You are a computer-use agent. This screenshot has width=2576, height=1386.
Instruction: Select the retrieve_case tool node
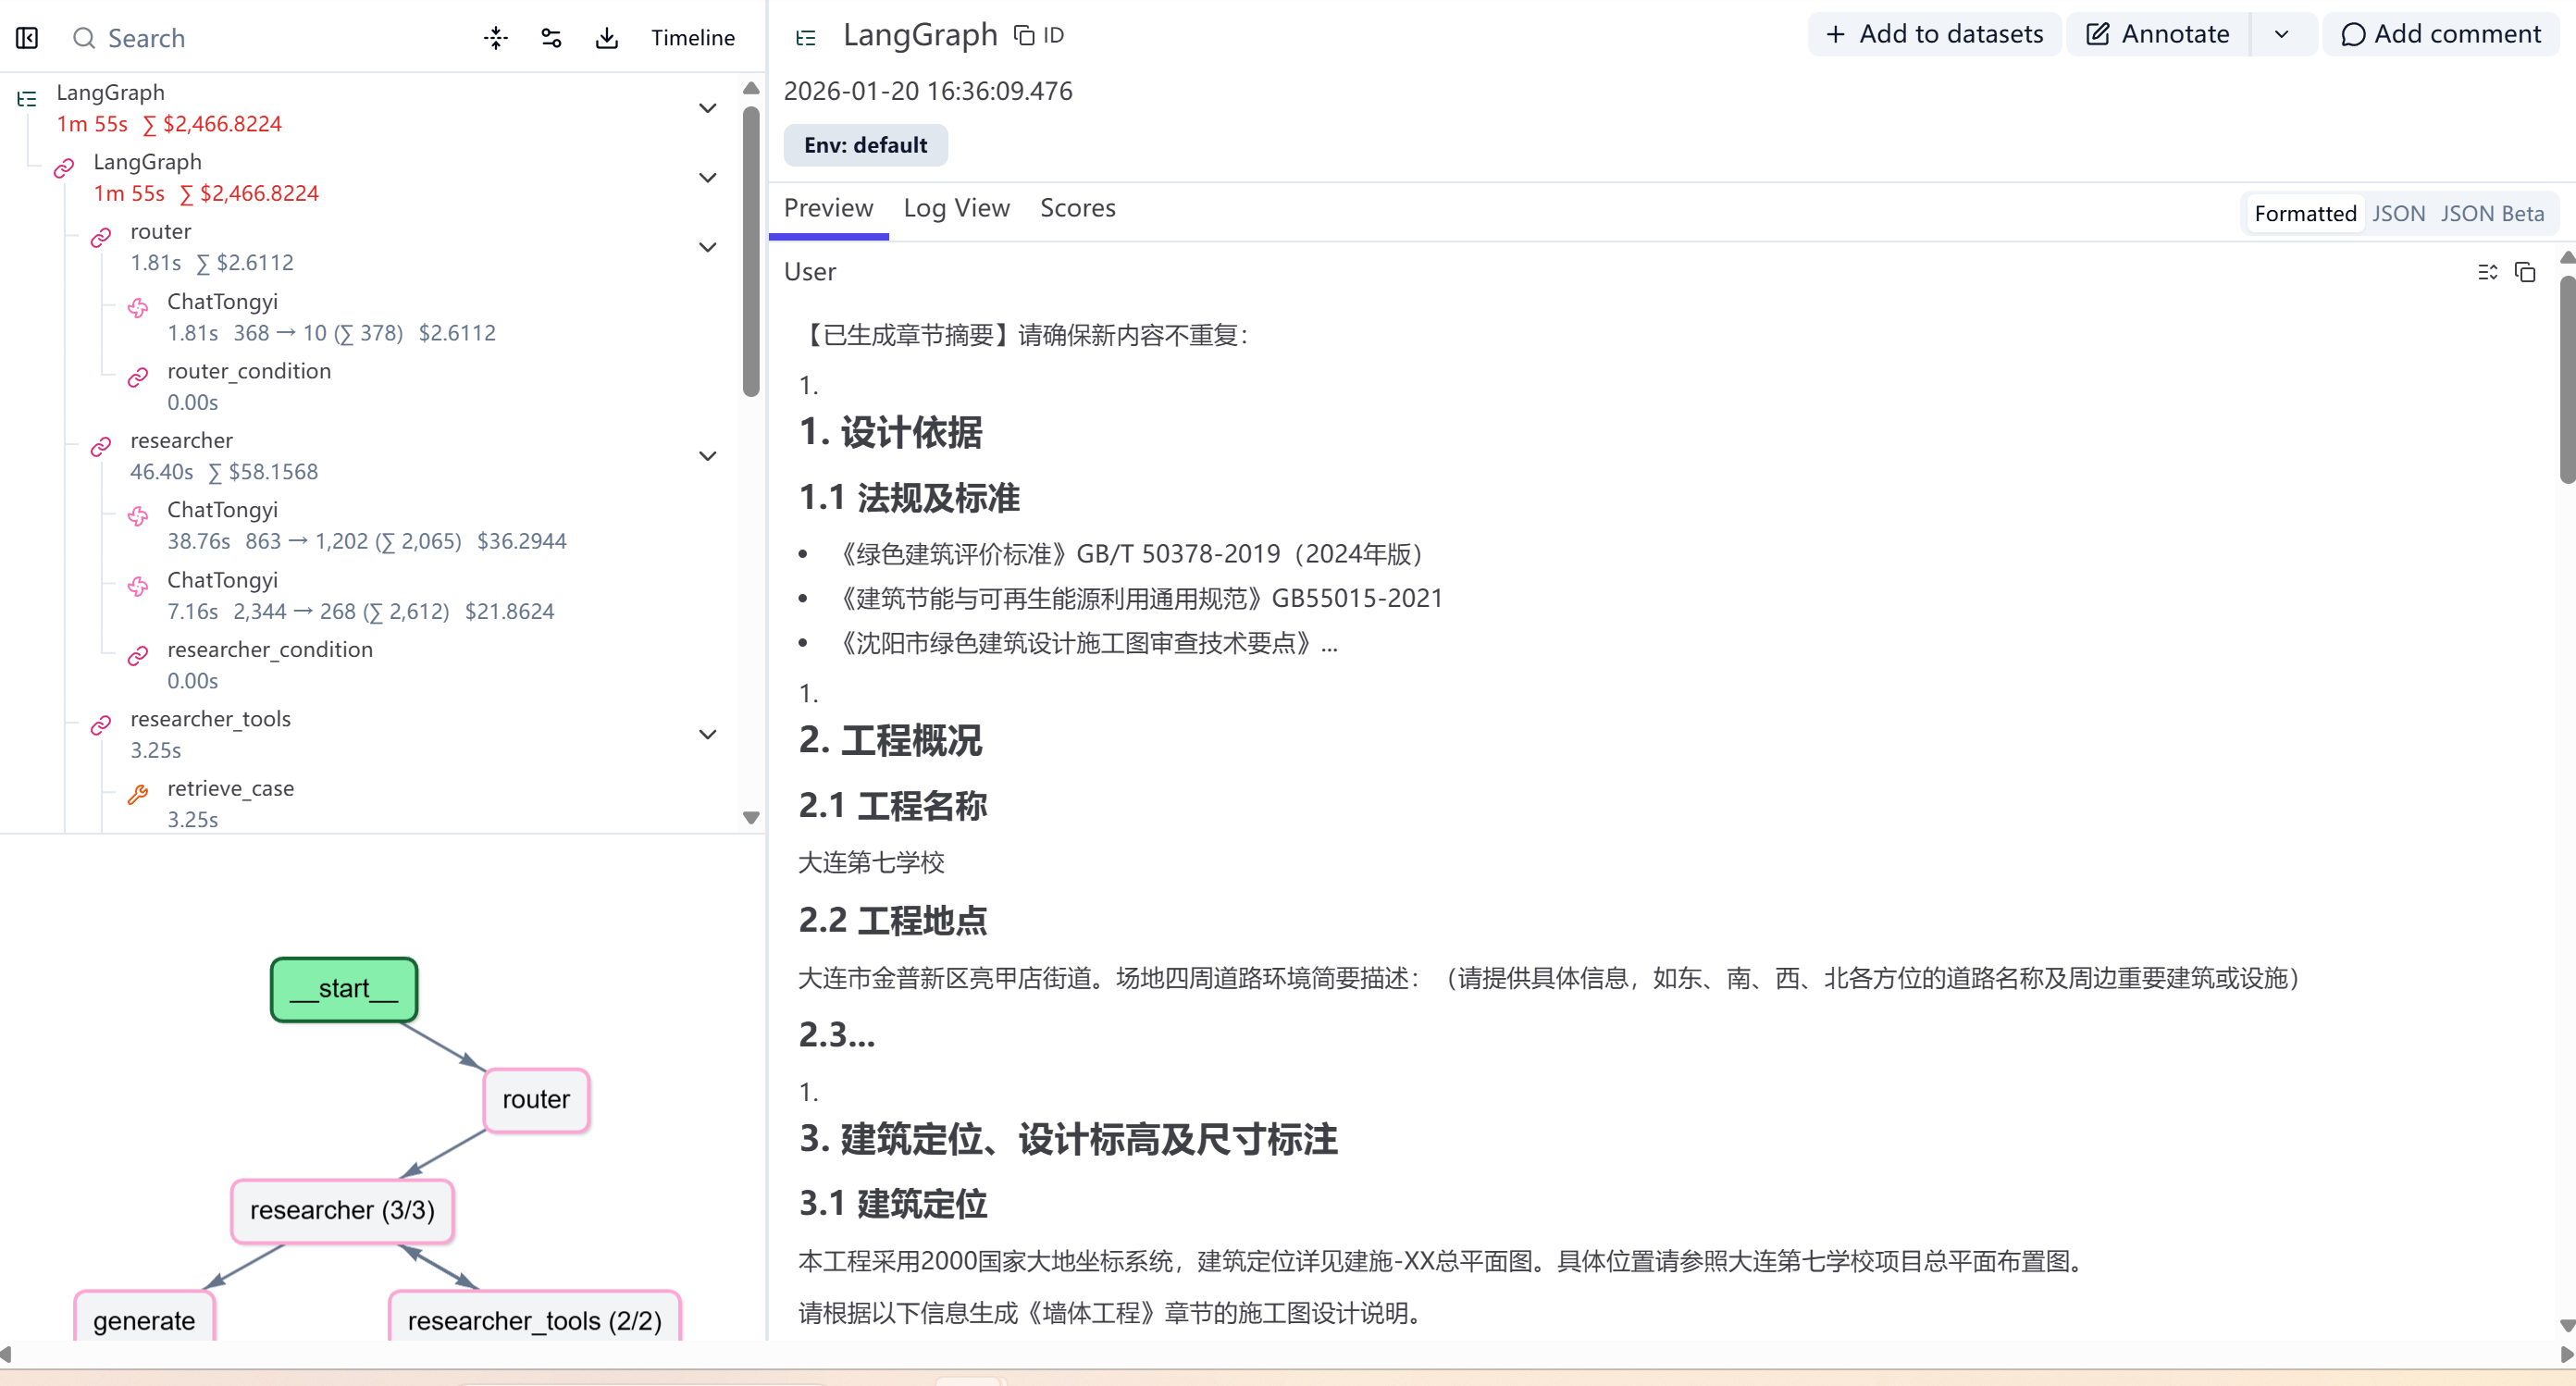click(x=230, y=789)
